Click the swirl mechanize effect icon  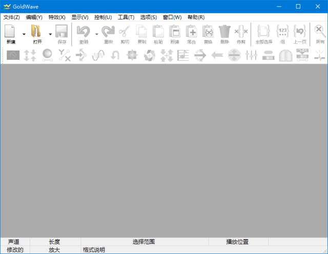click(150, 55)
